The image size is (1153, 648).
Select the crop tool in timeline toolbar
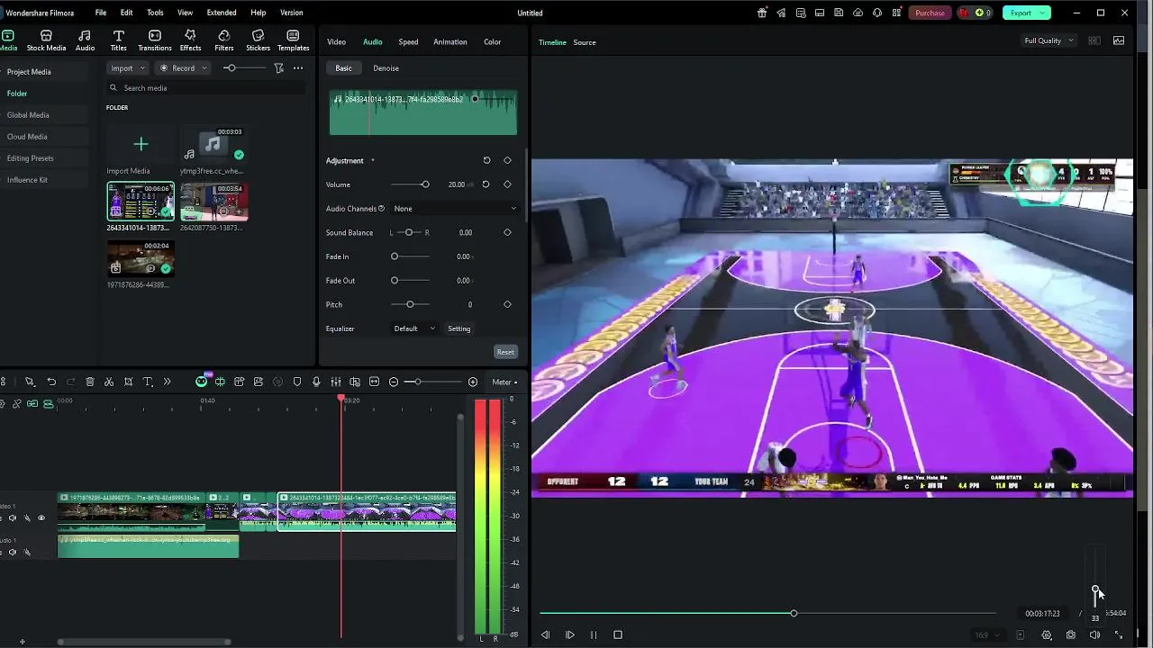point(129,382)
